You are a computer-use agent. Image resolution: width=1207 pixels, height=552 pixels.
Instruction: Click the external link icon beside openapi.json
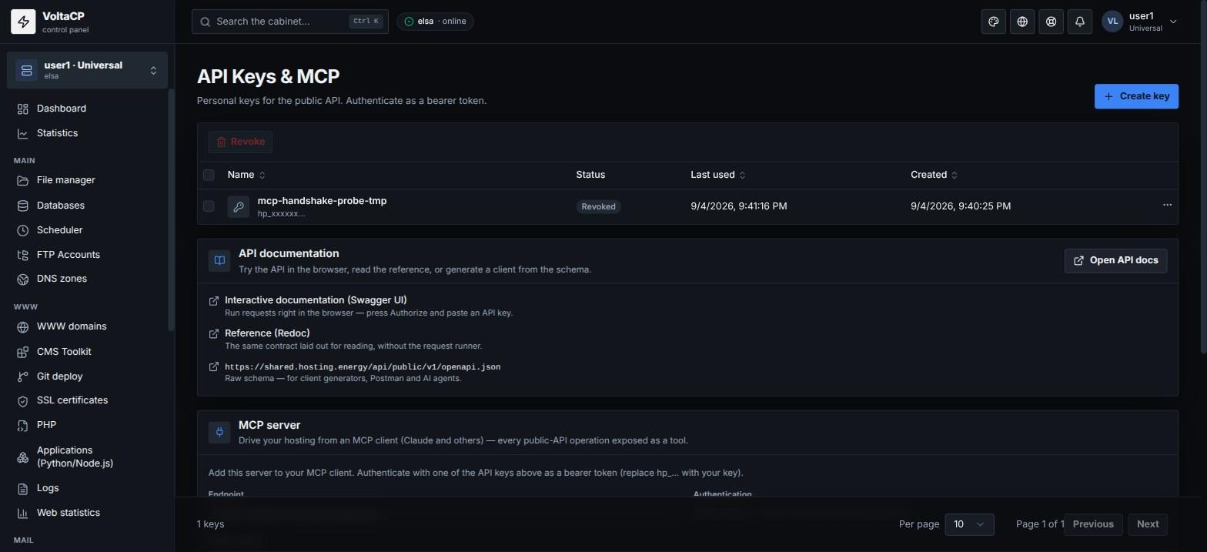tap(214, 366)
